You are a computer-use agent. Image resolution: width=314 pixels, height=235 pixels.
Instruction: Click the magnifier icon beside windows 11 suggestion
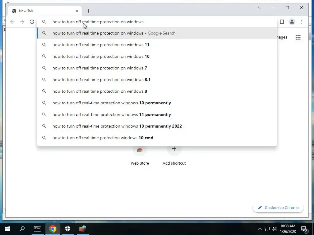[x=44, y=45]
